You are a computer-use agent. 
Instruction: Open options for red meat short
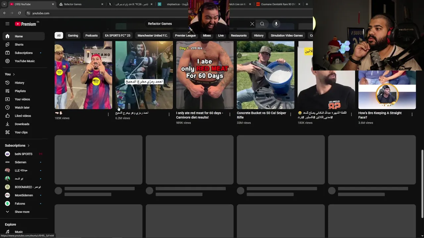click(230, 114)
